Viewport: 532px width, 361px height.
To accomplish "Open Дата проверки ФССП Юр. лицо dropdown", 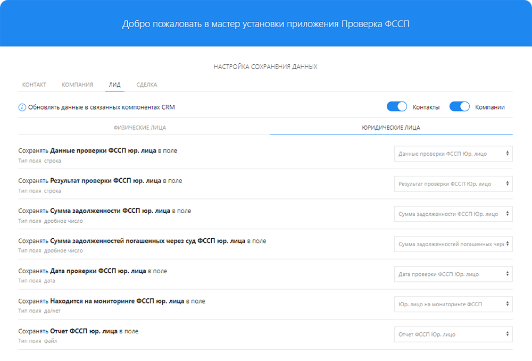I will tap(453, 274).
